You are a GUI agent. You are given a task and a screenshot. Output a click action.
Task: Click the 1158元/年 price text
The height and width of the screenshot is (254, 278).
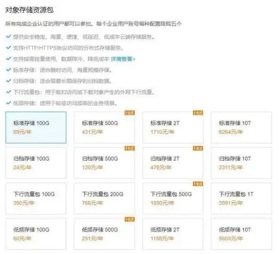coord(163,238)
